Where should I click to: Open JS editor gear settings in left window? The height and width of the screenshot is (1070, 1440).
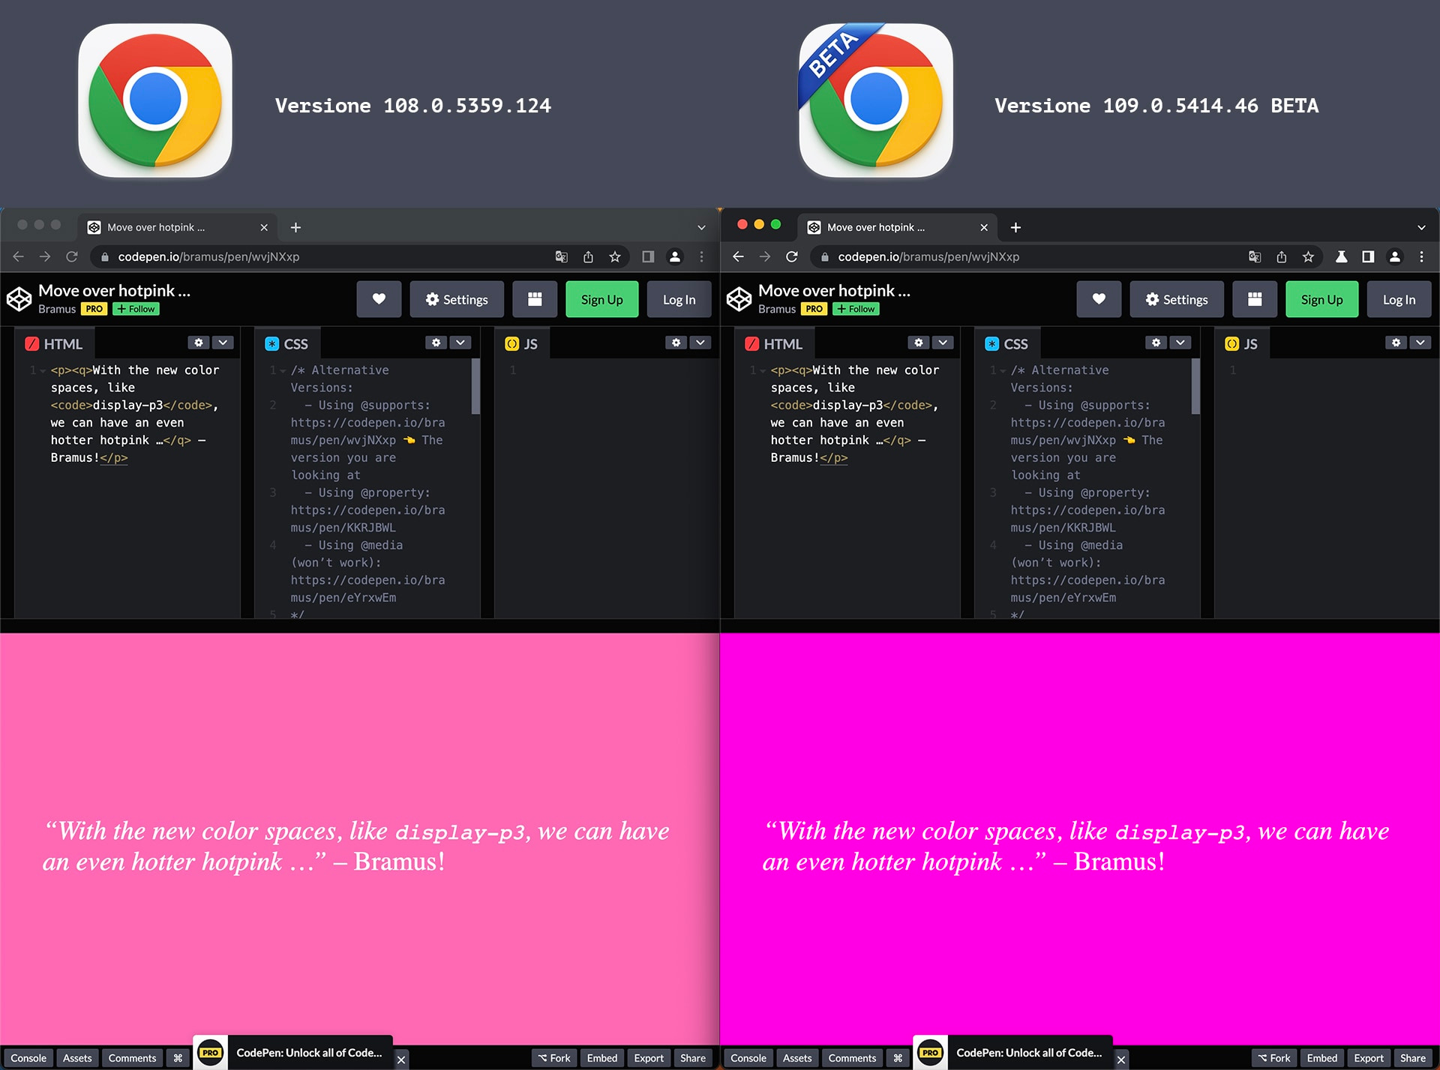[676, 343]
